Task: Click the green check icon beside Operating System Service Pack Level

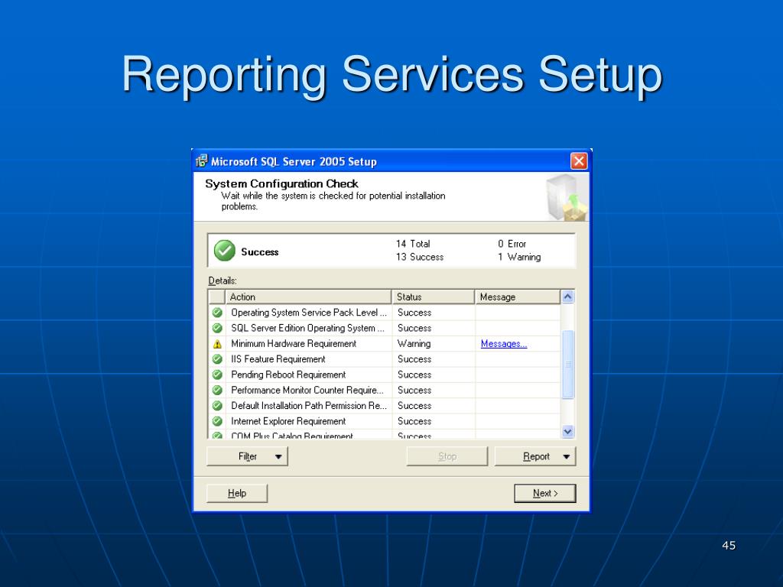Action: (x=217, y=313)
